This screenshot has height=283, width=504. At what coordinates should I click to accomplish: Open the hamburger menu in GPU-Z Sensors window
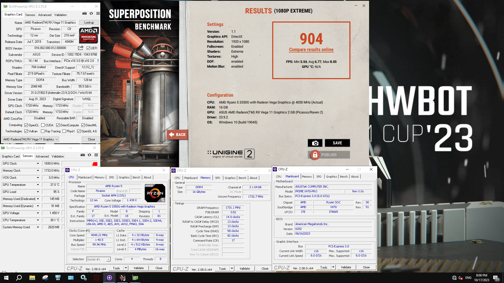coord(96,155)
